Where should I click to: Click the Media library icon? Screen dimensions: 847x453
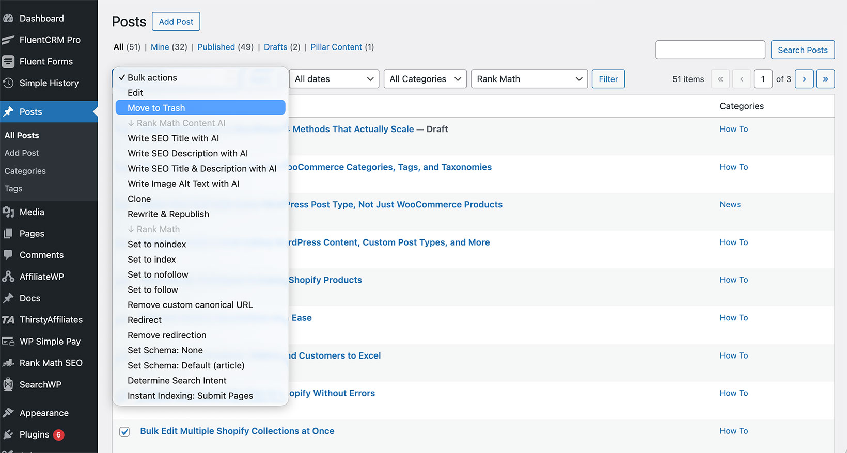pos(8,212)
